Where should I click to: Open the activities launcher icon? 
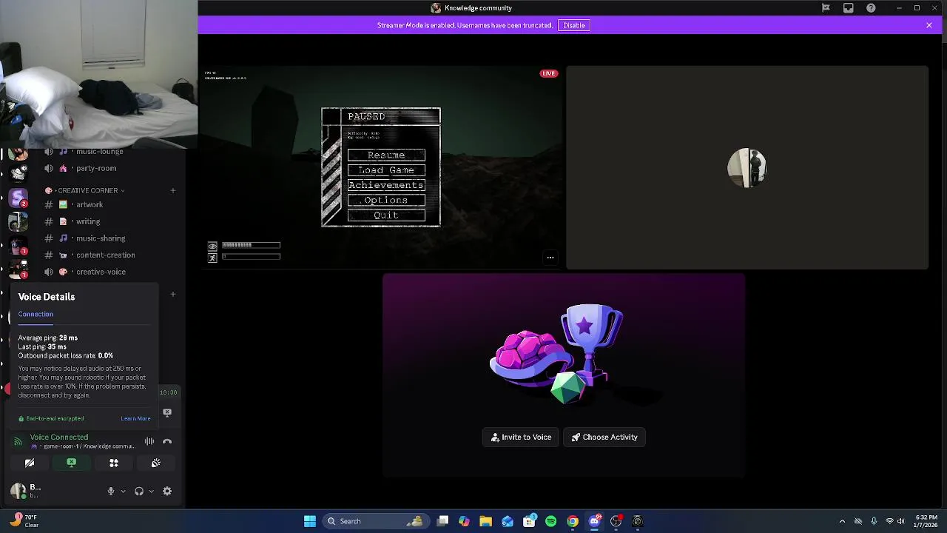114,463
